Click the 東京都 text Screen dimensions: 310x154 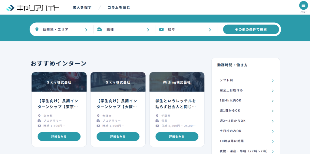48,116
